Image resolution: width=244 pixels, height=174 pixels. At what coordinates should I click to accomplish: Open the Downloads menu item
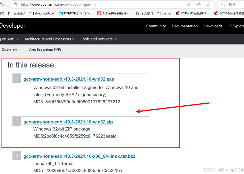[x=213, y=26]
